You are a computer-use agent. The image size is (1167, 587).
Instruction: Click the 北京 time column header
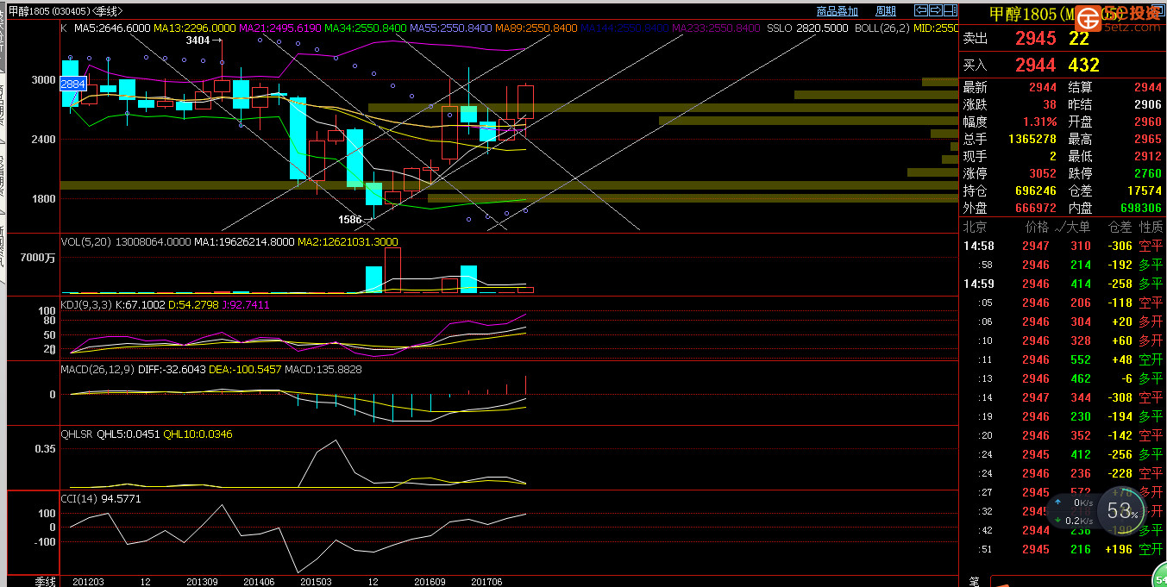[x=975, y=227]
